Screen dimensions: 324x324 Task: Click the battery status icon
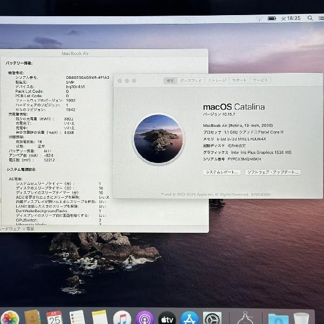coord(272,18)
